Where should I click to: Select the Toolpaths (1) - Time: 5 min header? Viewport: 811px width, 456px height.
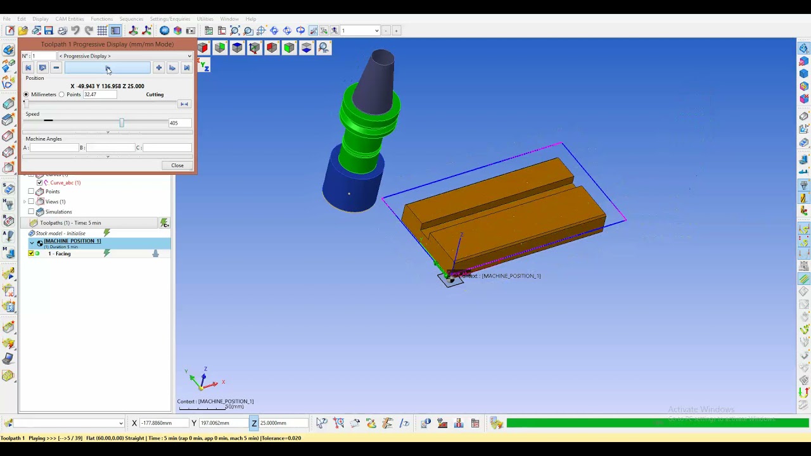point(89,223)
